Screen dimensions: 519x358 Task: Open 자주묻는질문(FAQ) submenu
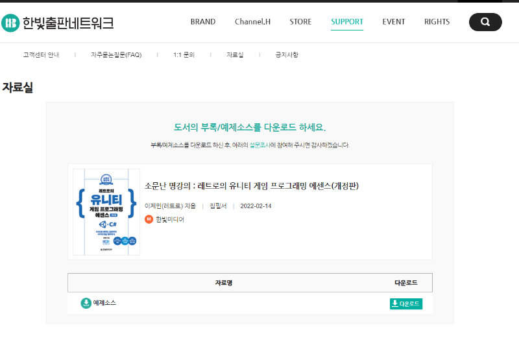click(x=116, y=55)
